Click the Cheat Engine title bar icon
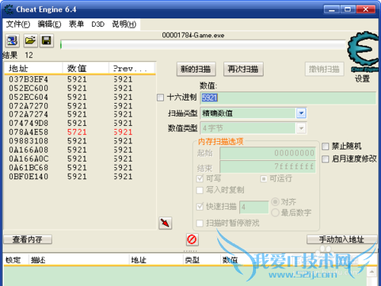The width and height of the screenshot is (381, 286). pyautogui.click(x=9, y=10)
